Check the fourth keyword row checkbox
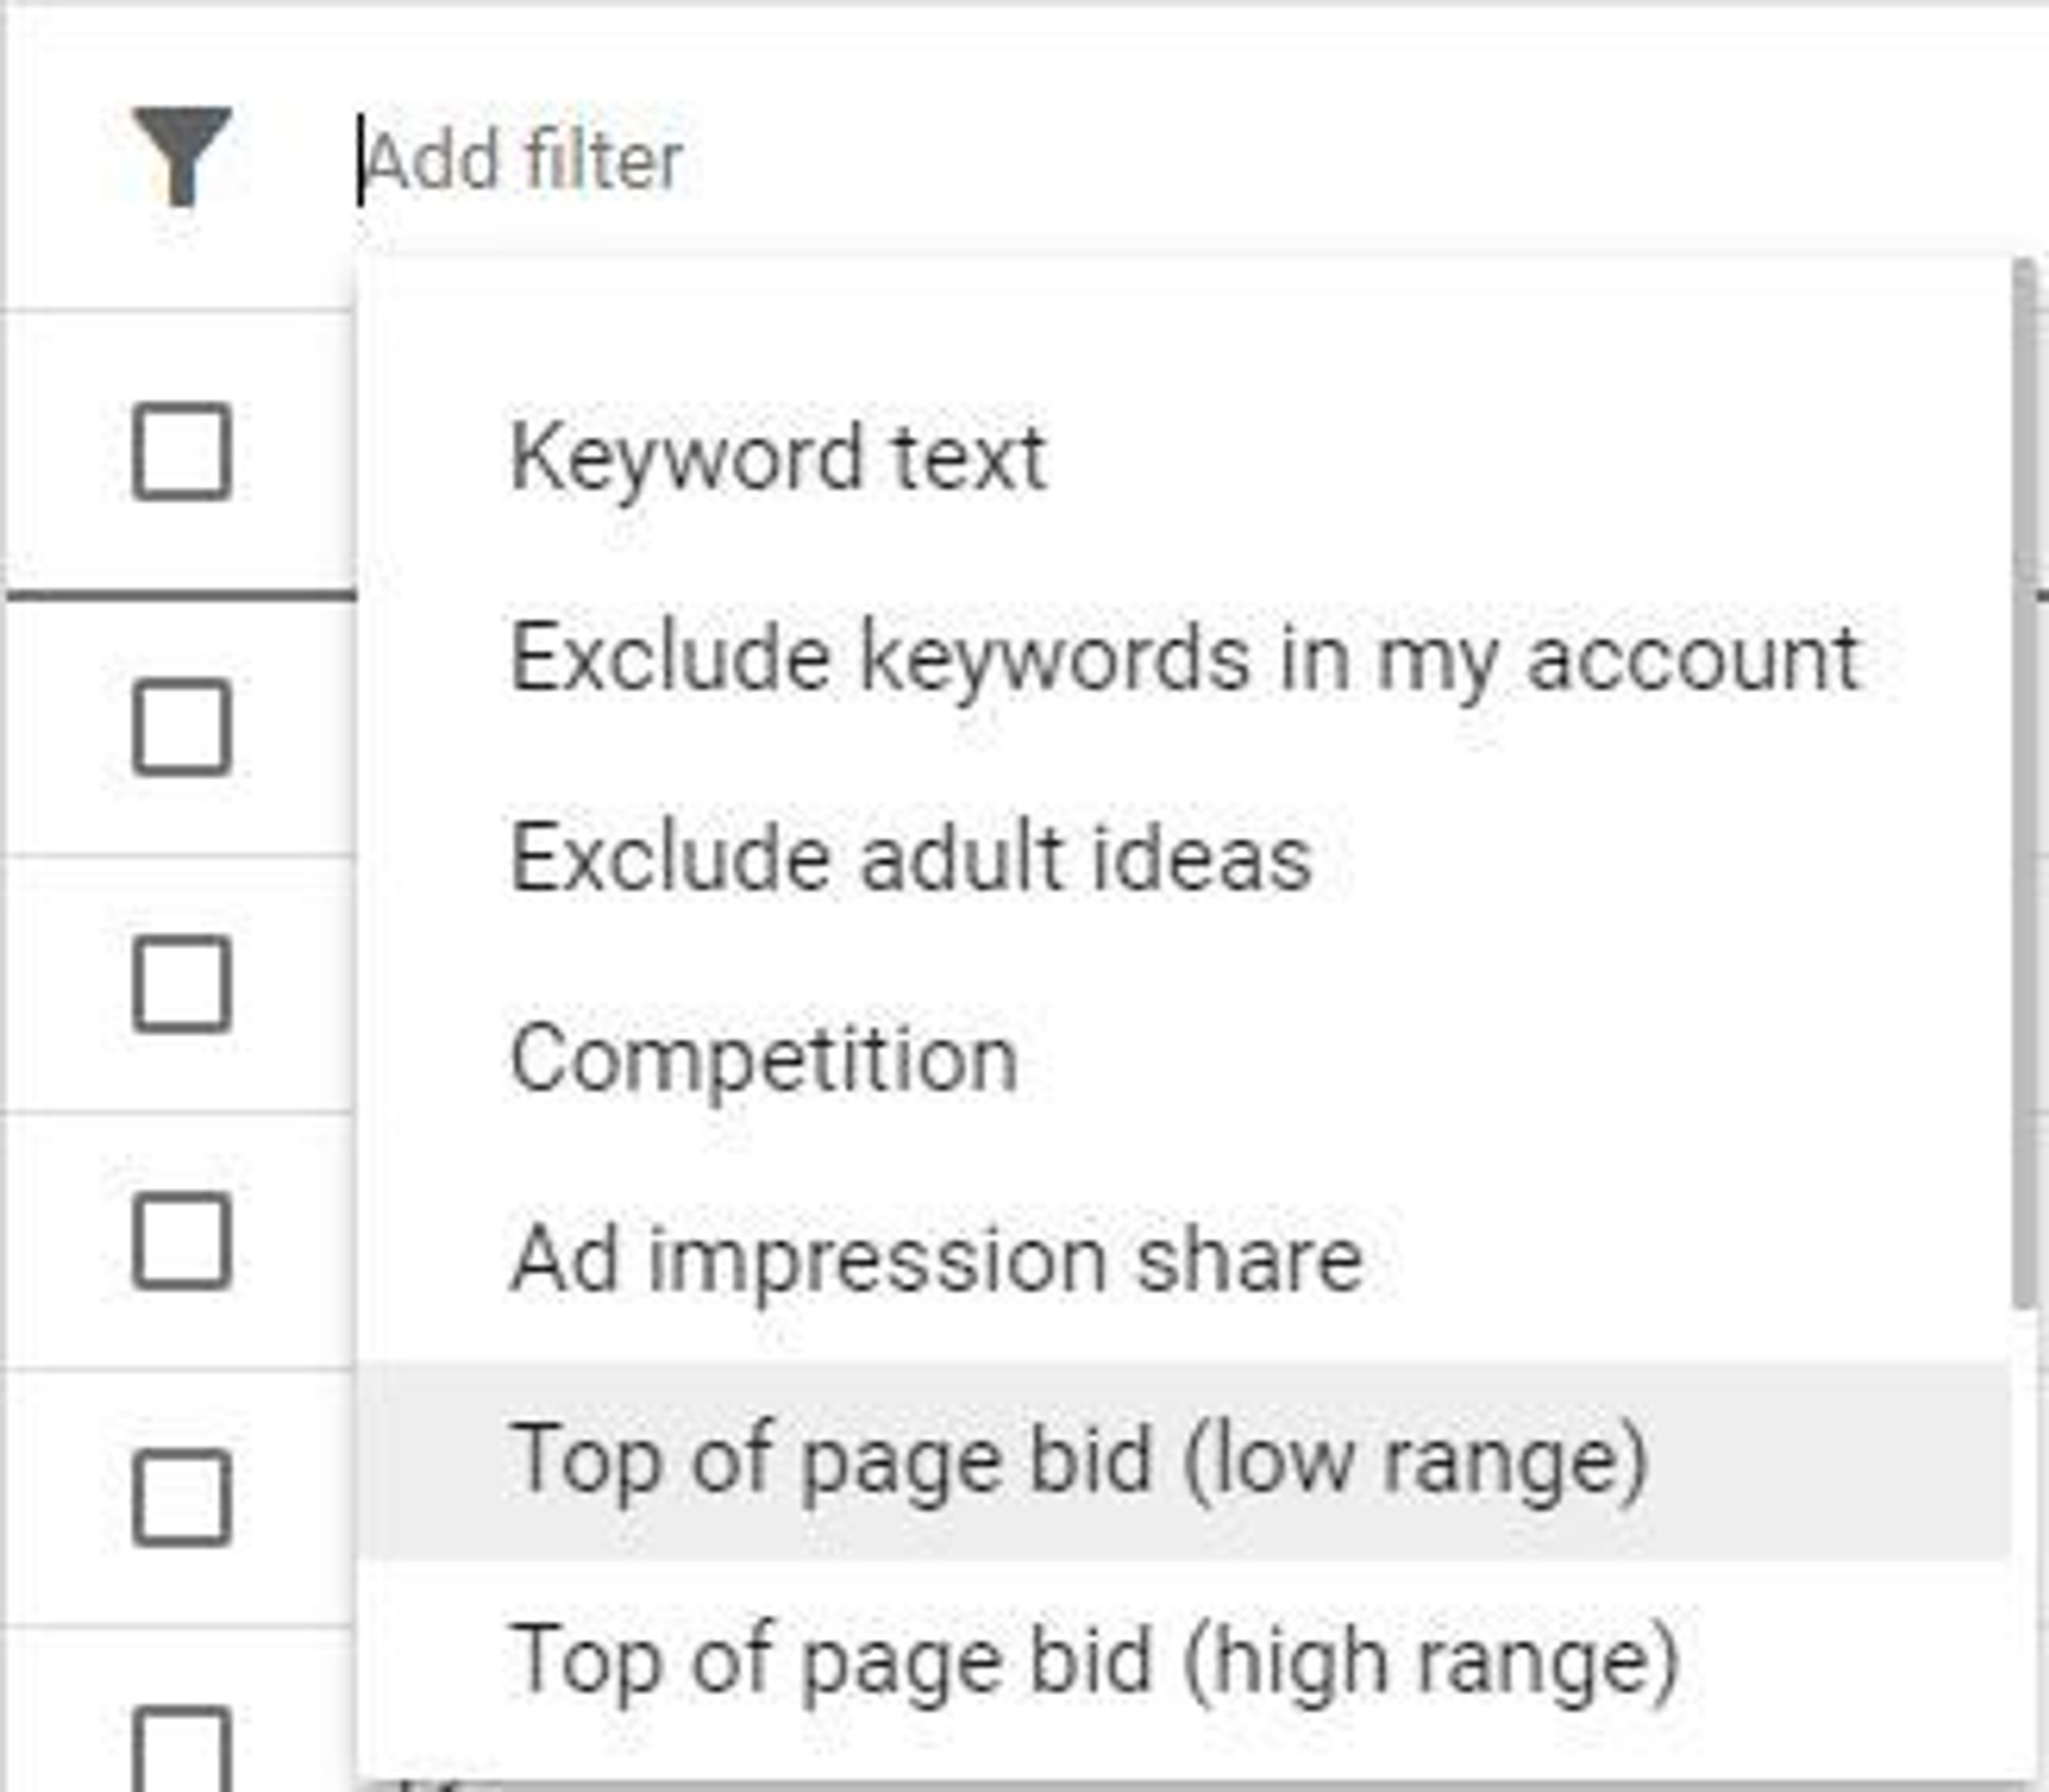Screen dimensions: 2049x1792 tap(182, 1498)
